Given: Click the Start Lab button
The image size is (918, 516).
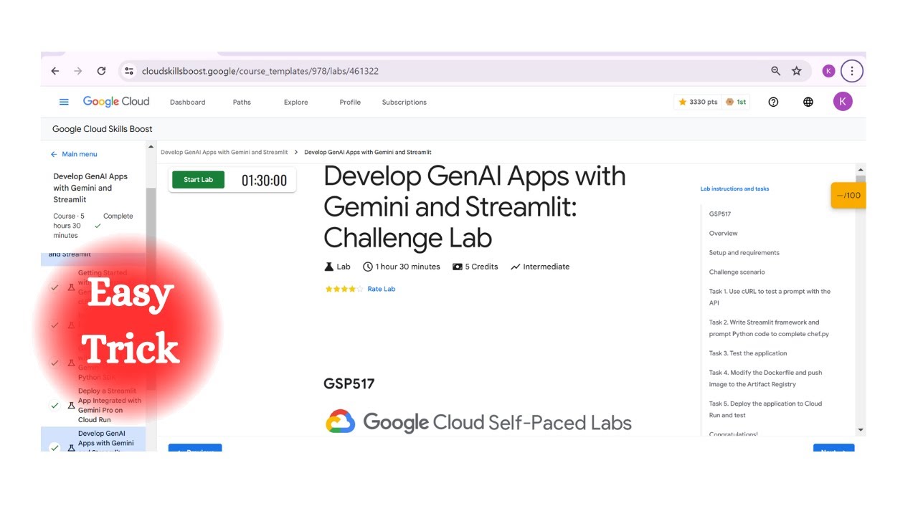Looking at the screenshot, I should coord(198,180).
